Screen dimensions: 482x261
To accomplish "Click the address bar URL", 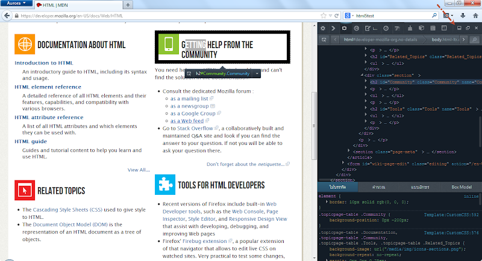I will (72, 16).
